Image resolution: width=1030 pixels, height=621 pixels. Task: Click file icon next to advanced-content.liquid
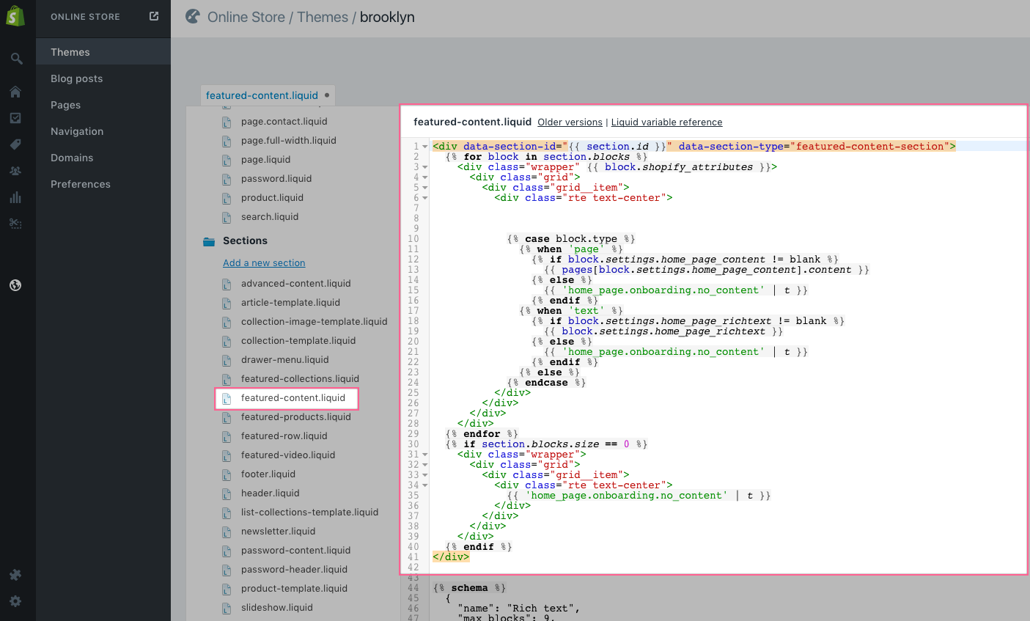tap(227, 284)
